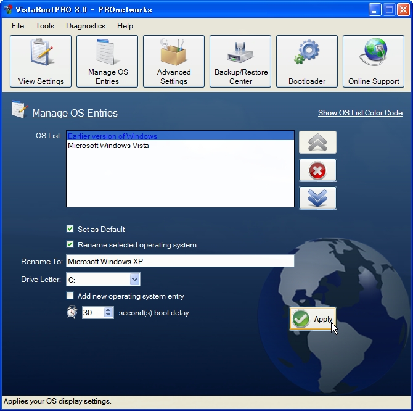The height and width of the screenshot is (411, 413).
Task: Minimize the VistaBootPRO window
Action: [375, 10]
